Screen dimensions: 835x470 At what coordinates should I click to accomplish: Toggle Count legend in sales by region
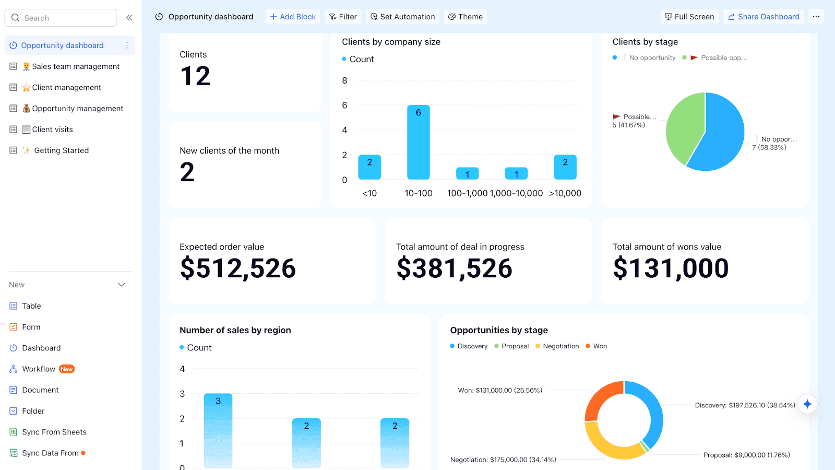click(196, 348)
